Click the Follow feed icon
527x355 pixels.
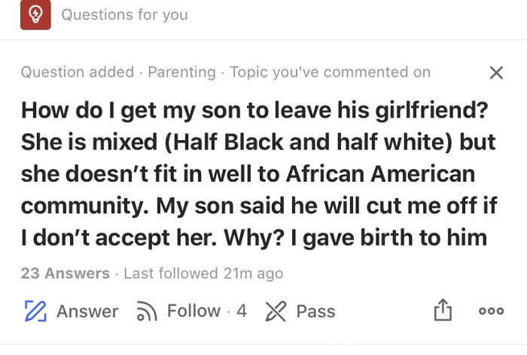[x=145, y=311]
